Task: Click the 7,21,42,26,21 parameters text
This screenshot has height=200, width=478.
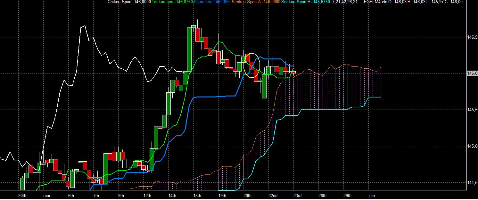Action: [x=345, y=2]
